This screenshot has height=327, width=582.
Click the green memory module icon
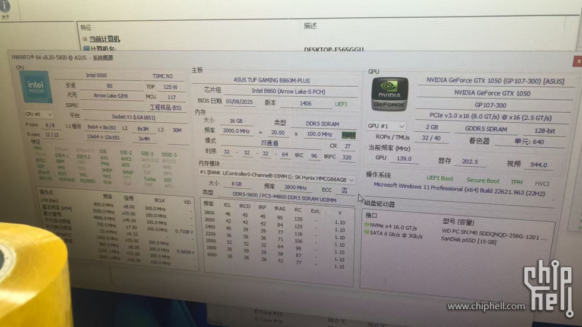[x=348, y=135]
